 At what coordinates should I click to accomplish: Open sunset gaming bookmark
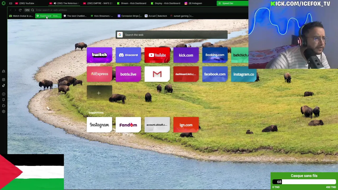click(181, 16)
